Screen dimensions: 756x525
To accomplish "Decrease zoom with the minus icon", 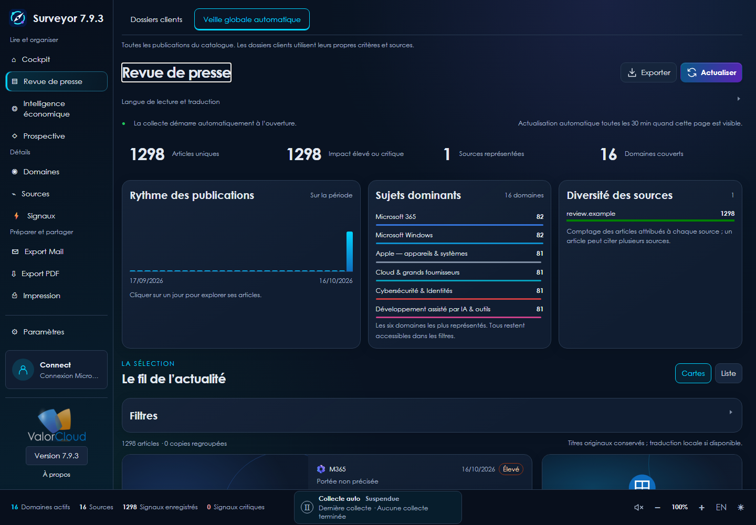I will tap(657, 507).
